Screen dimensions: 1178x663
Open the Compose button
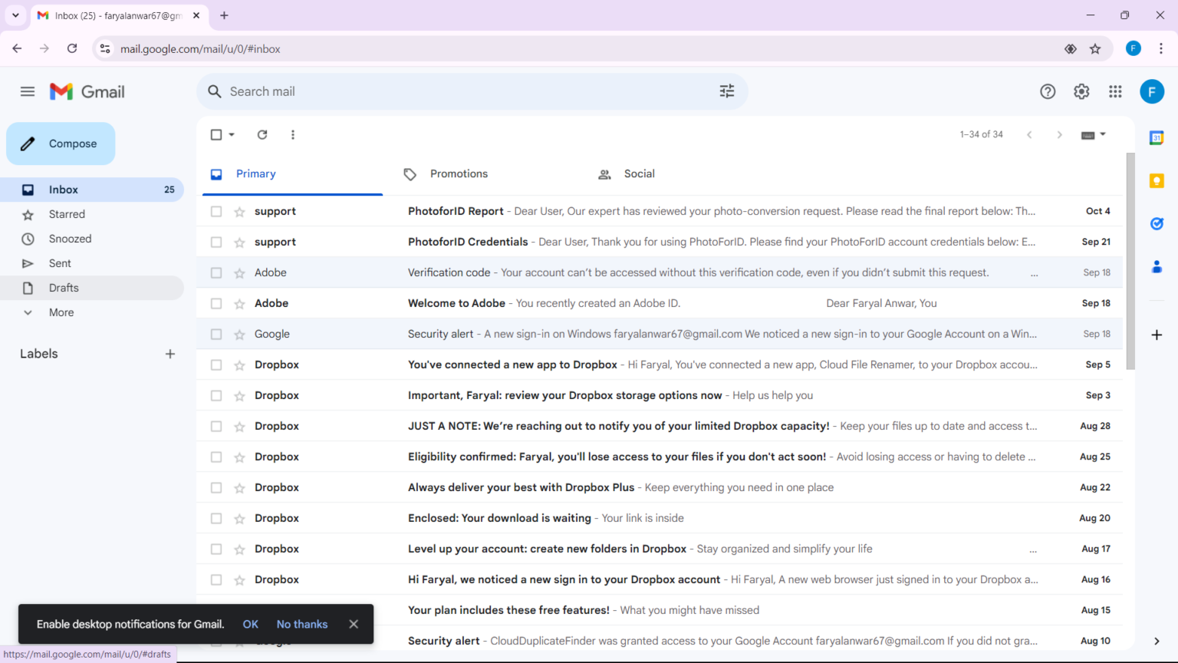tap(61, 143)
